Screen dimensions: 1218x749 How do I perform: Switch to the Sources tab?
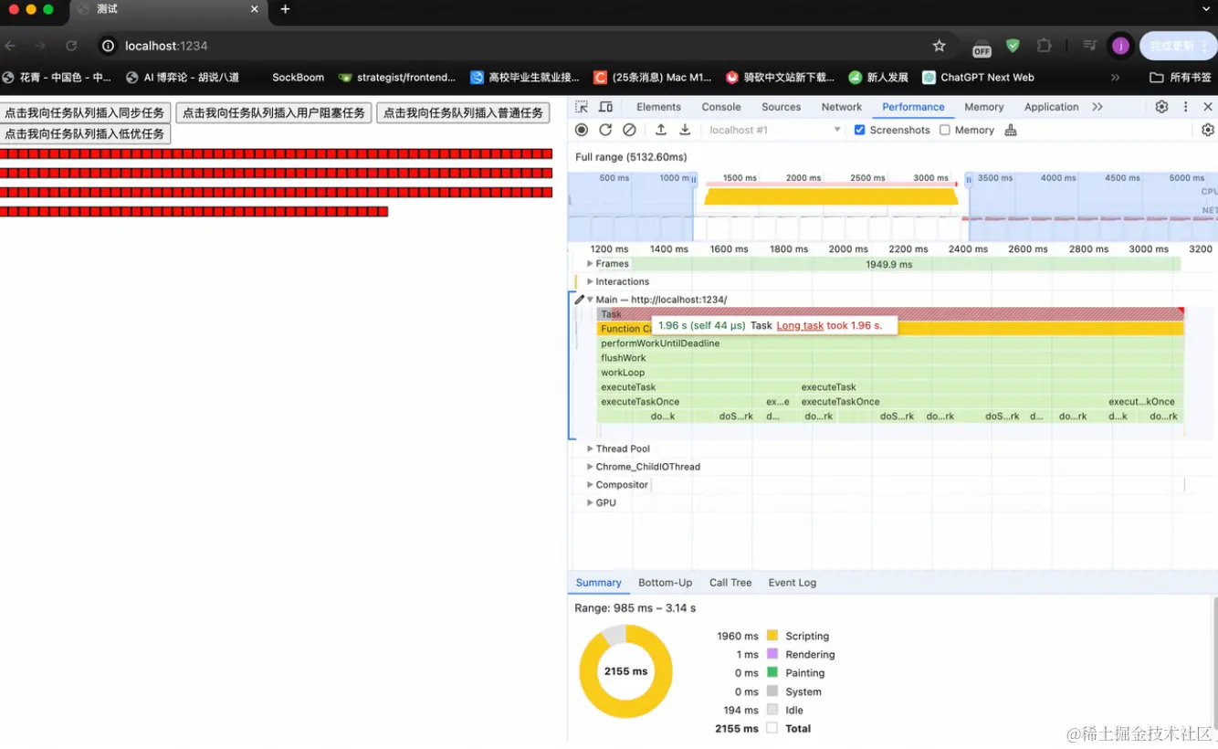(x=781, y=107)
